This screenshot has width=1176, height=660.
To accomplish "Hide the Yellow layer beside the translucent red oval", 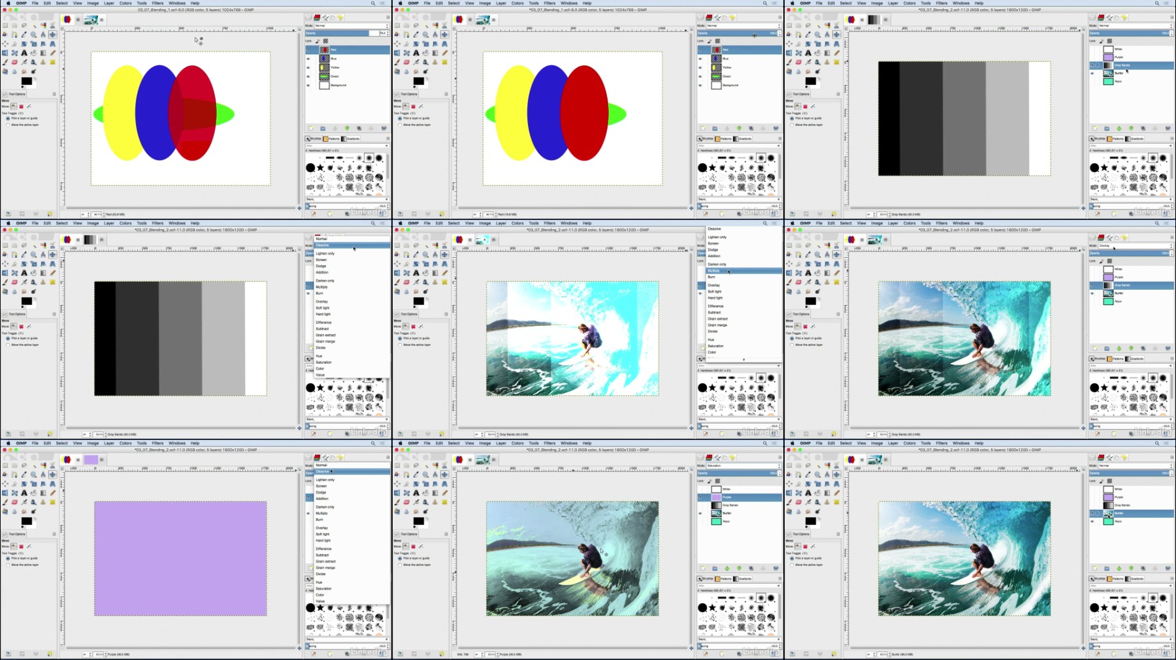I will [308, 67].
